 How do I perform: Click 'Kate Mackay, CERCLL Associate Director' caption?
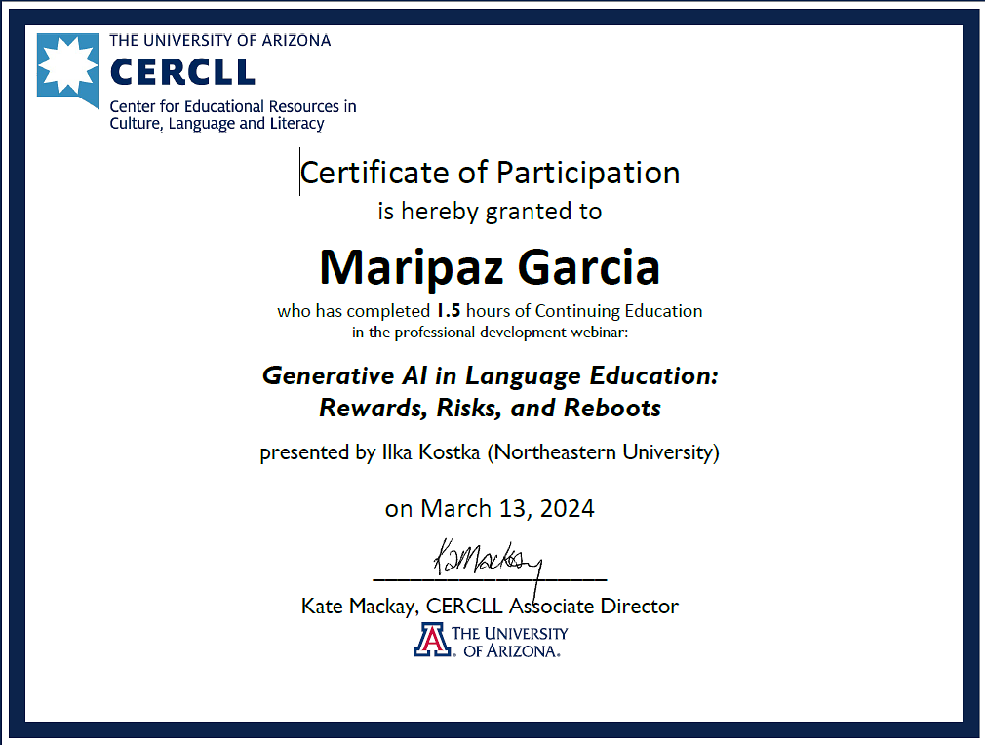(x=490, y=606)
